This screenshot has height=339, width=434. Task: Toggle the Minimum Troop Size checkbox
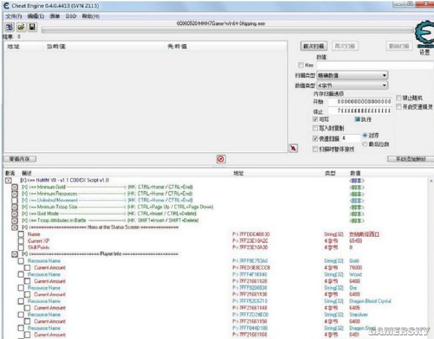click(x=15, y=207)
